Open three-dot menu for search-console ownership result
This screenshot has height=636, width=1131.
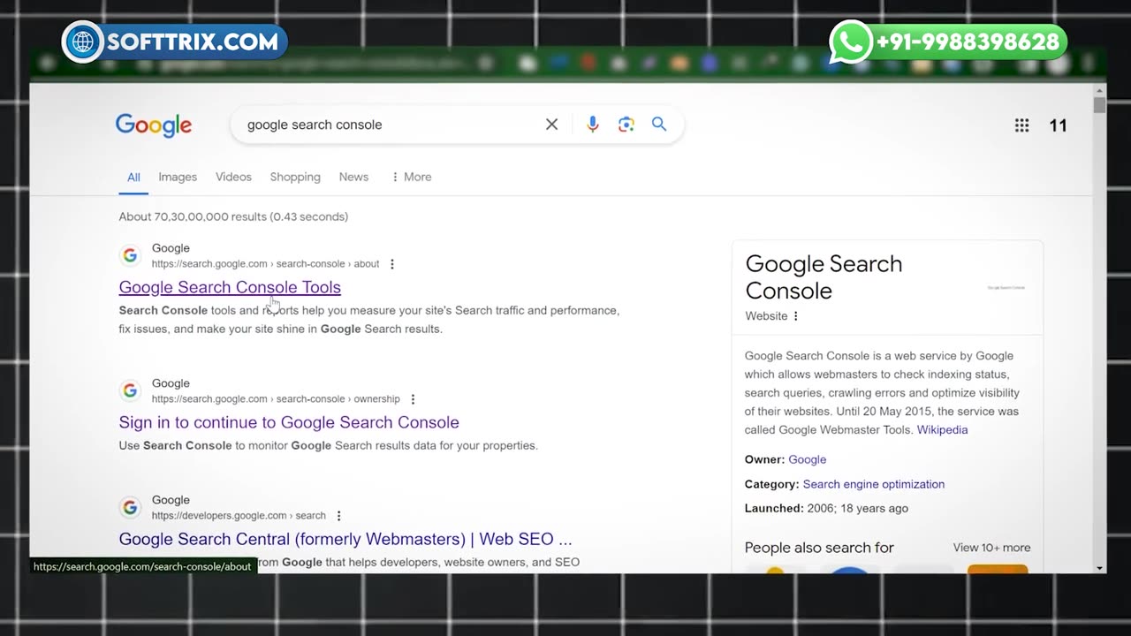click(413, 399)
